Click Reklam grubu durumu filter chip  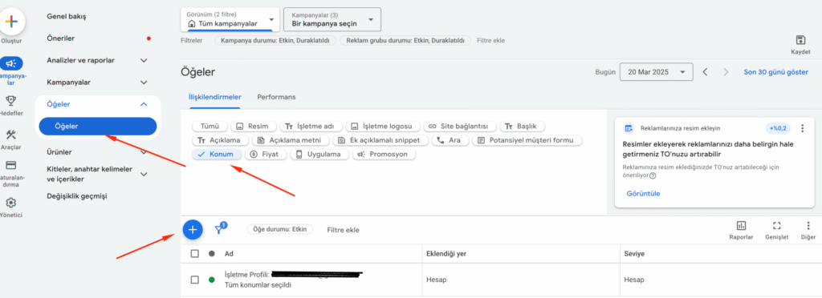(405, 40)
